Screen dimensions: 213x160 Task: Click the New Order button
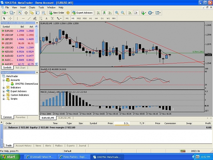(x=57, y=13)
